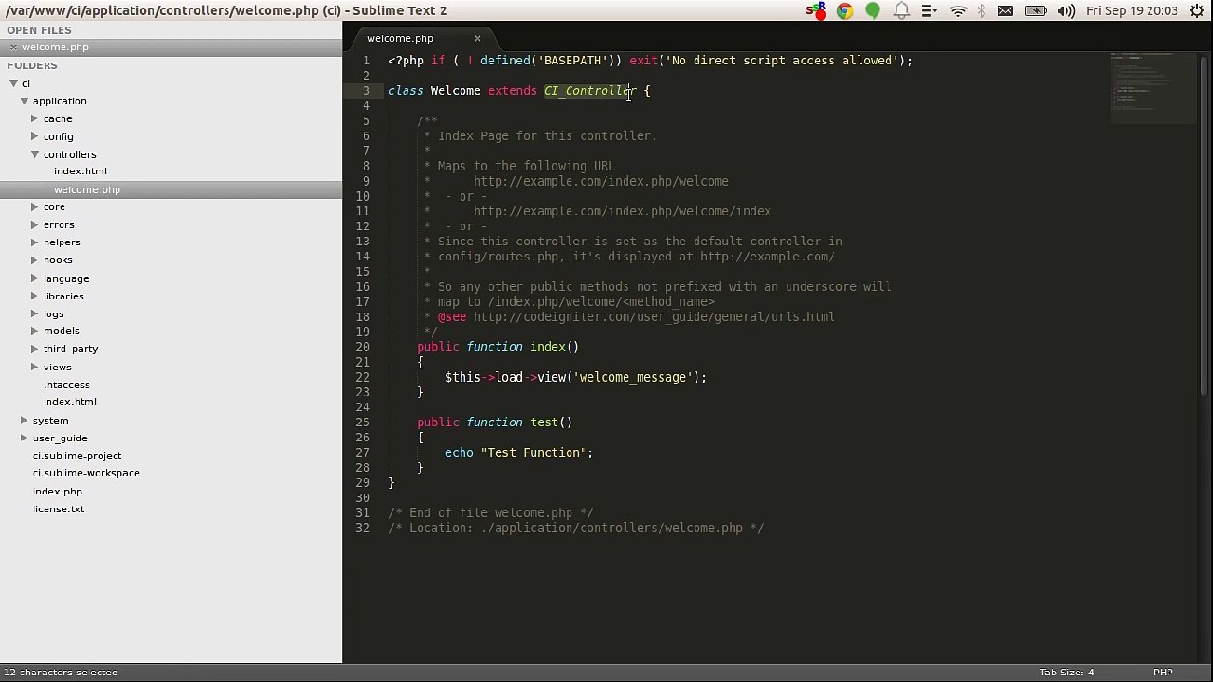The width and height of the screenshot is (1213, 682).
Task: Collapse the controllers folder
Action: [35, 154]
